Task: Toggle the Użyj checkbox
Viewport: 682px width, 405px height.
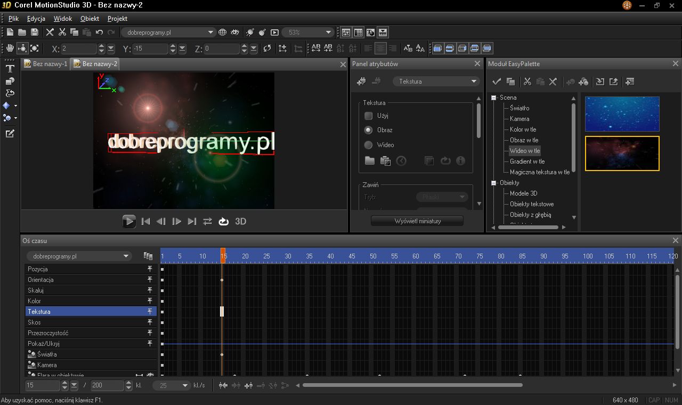Action: point(368,116)
